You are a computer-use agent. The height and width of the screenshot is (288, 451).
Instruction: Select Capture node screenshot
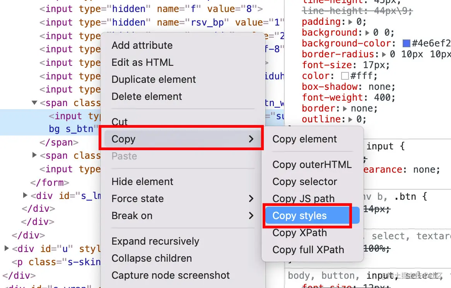click(x=171, y=275)
